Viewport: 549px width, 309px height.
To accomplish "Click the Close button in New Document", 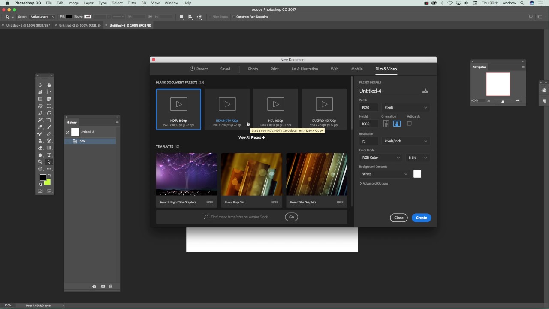I will (399, 218).
